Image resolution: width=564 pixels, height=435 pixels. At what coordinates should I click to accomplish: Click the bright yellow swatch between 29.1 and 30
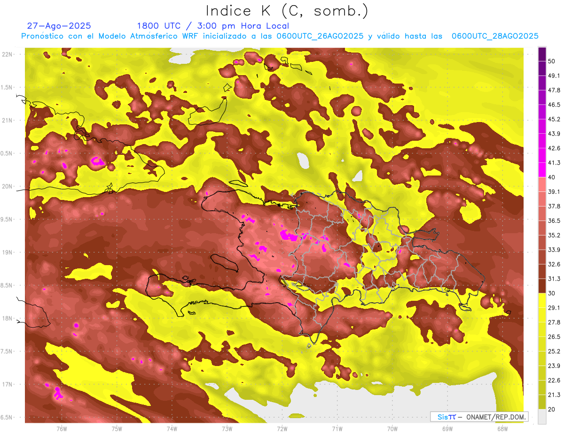coord(542,301)
